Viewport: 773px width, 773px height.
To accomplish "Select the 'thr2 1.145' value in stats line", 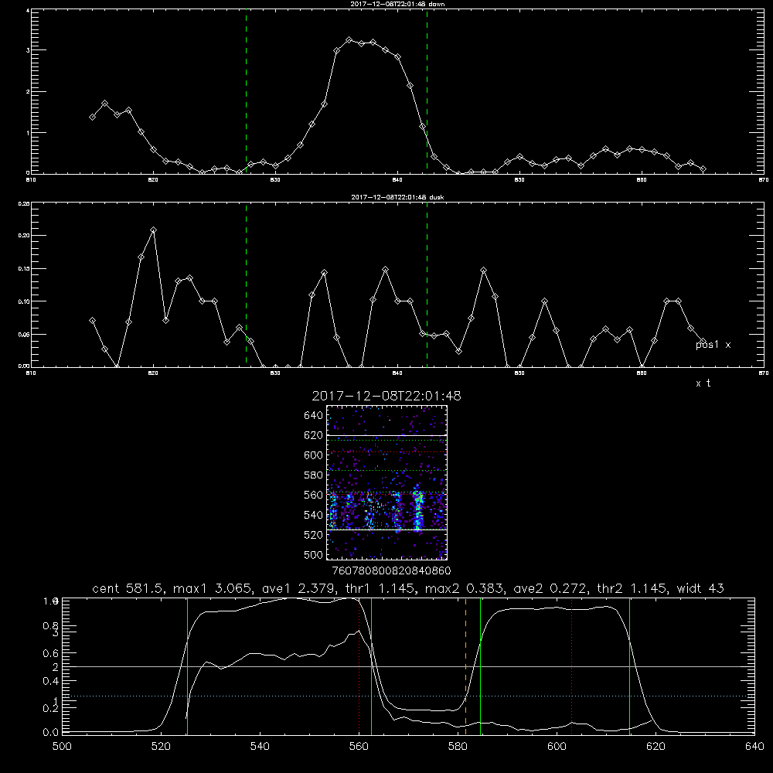I will pyautogui.click(x=632, y=588).
